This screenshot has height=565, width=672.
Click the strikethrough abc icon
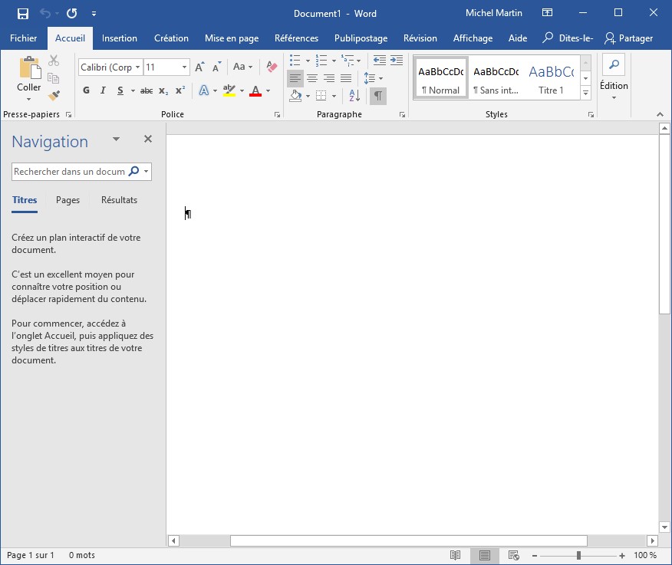click(146, 90)
